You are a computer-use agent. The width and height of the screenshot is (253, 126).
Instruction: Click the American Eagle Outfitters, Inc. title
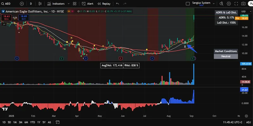coord(27,11)
